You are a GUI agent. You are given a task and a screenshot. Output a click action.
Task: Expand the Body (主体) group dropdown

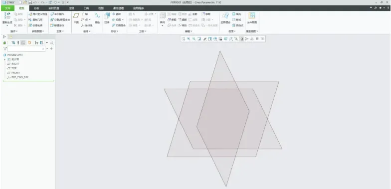click(60, 31)
